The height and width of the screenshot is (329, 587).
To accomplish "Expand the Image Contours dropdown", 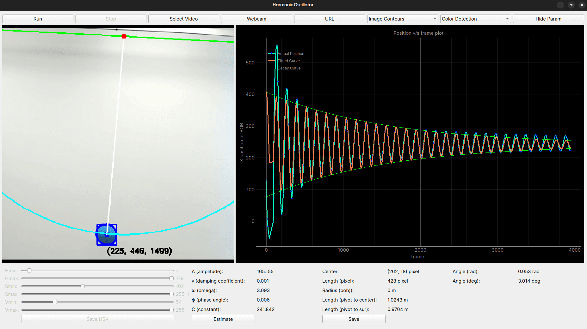I will tap(402, 19).
